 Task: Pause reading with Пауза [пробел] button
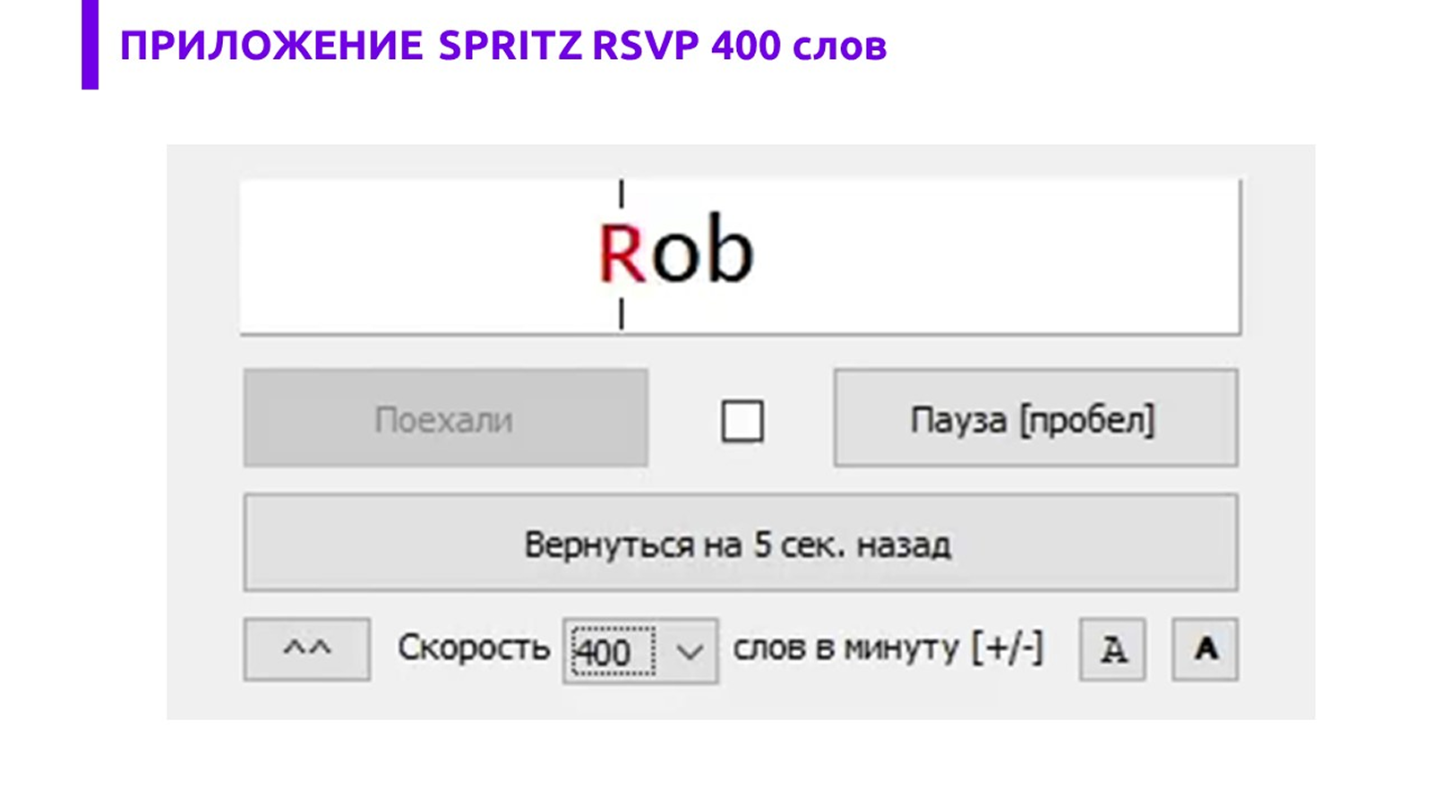[1035, 417]
